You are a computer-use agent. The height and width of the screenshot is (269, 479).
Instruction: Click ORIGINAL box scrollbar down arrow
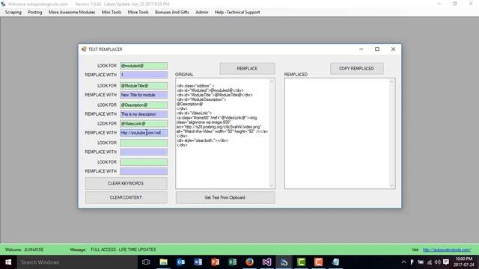271,186
